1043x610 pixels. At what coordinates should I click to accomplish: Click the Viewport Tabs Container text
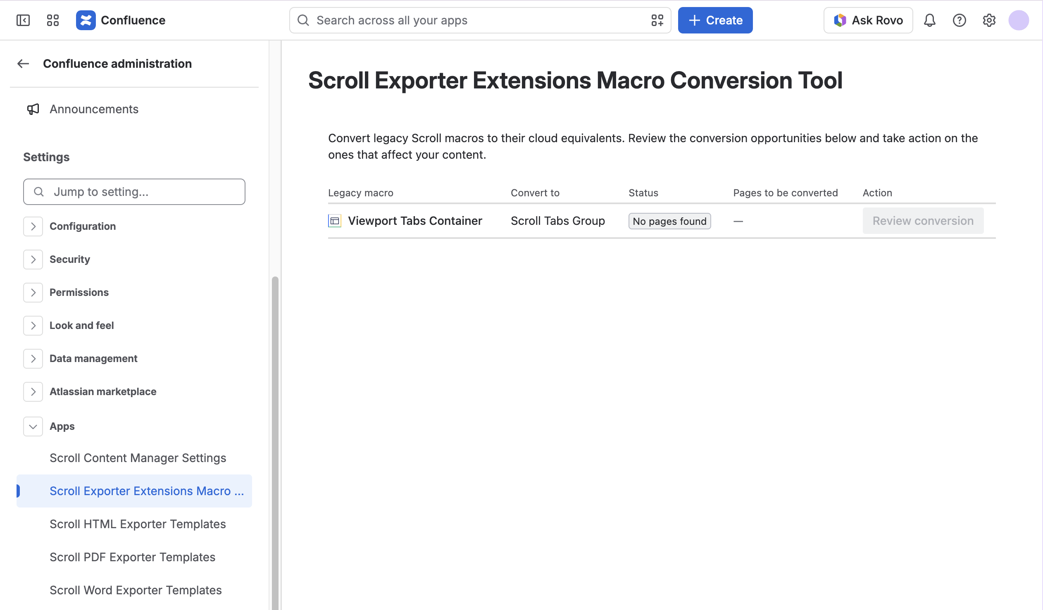[x=415, y=221]
